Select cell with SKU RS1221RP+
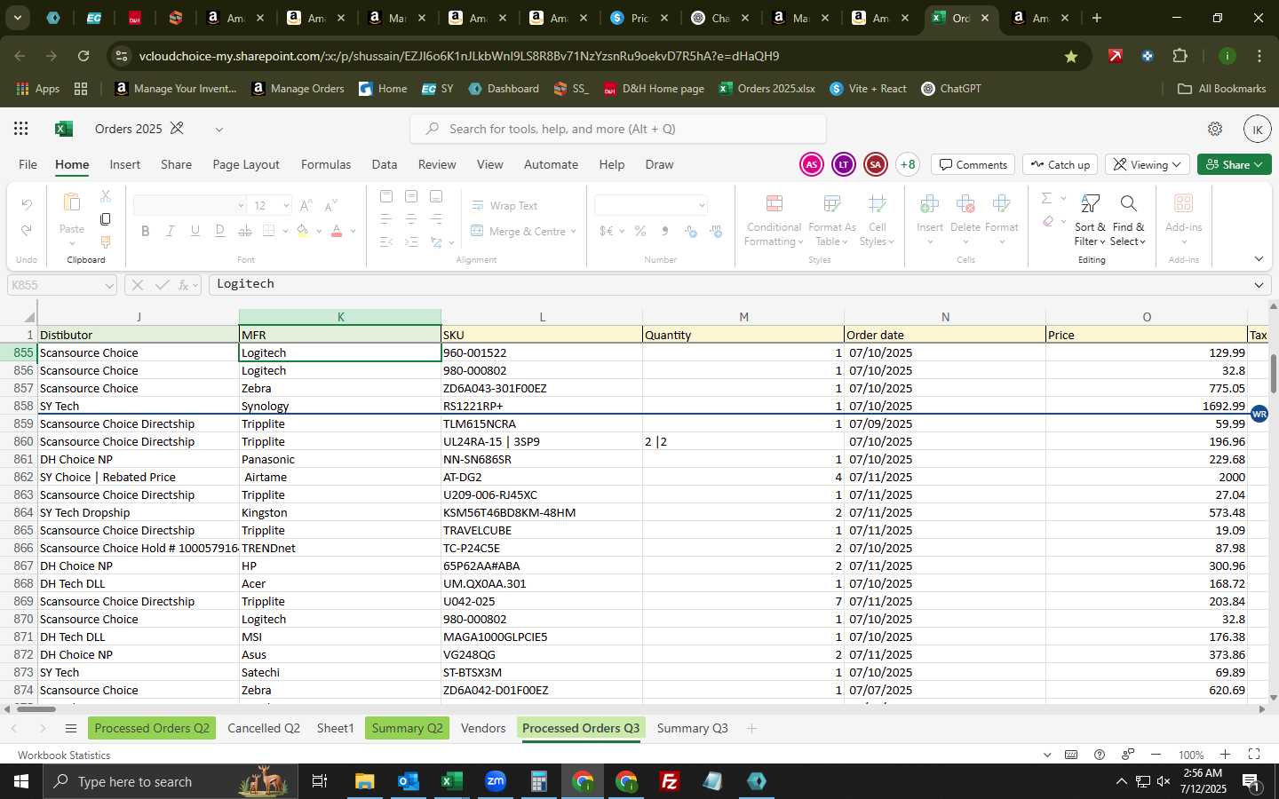Screen dimensions: 1279x799 [x=542, y=406]
